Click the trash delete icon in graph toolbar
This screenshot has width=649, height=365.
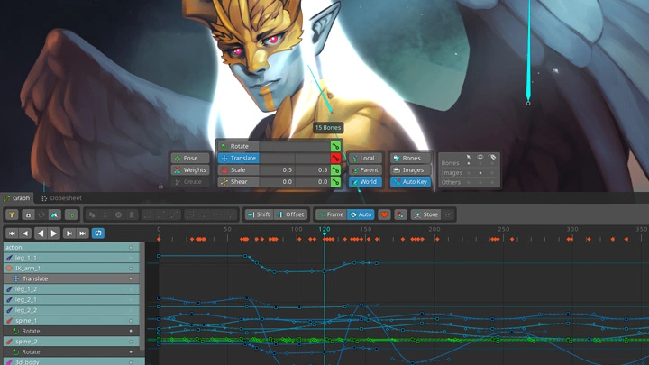132,214
